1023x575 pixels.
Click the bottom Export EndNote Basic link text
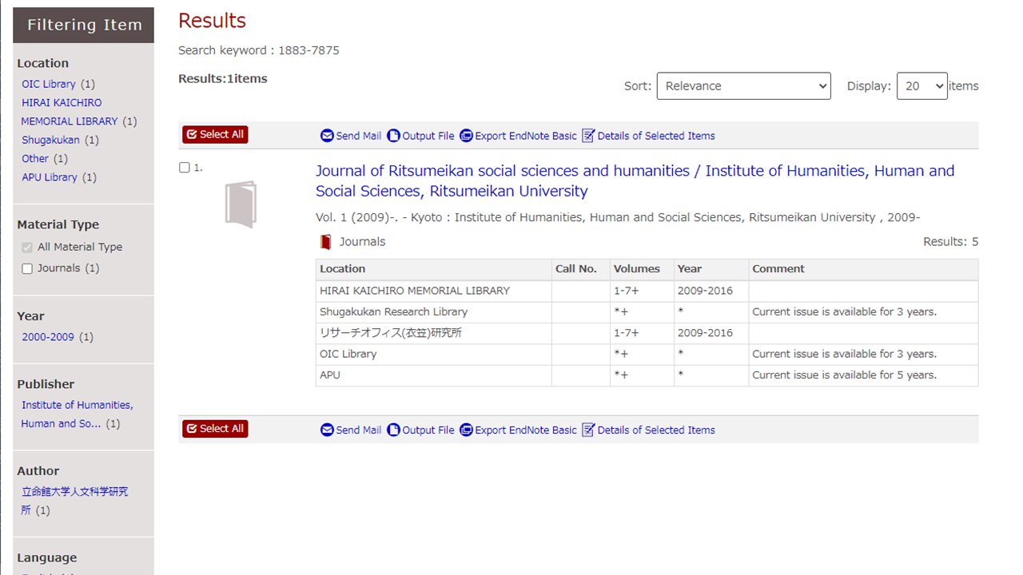[x=526, y=430]
